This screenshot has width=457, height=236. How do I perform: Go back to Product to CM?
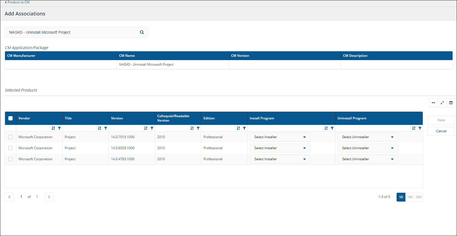click(17, 2)
